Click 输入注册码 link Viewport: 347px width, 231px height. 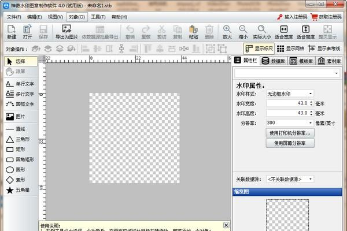click(x=292, y=17)
